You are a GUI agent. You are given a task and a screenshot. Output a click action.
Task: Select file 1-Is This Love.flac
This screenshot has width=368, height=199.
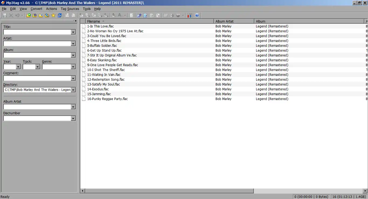[100, 26]
